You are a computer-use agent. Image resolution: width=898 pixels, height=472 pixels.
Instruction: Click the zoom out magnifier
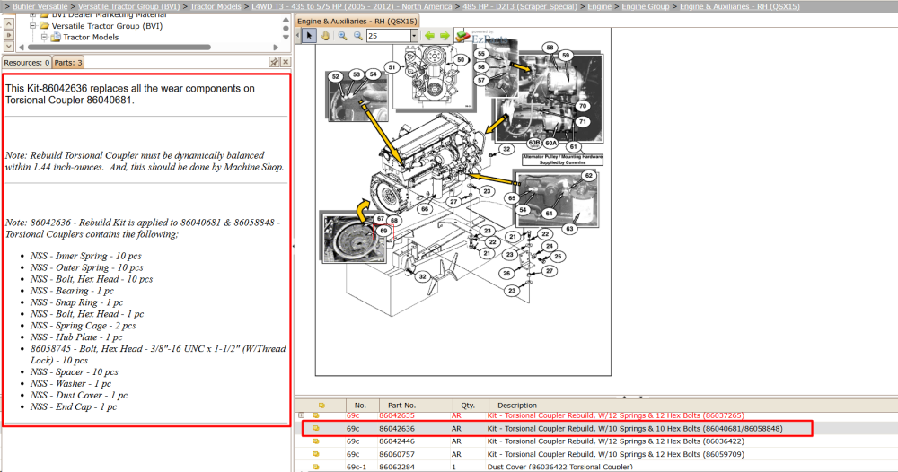(x=358, y=36)
